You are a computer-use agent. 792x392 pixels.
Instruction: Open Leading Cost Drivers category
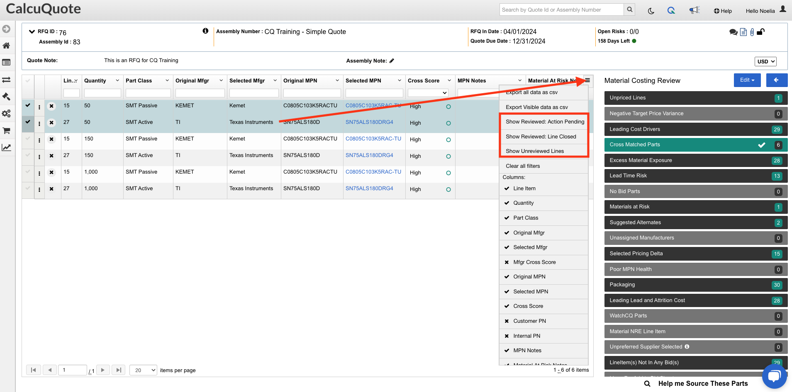[x=696, y=129]
